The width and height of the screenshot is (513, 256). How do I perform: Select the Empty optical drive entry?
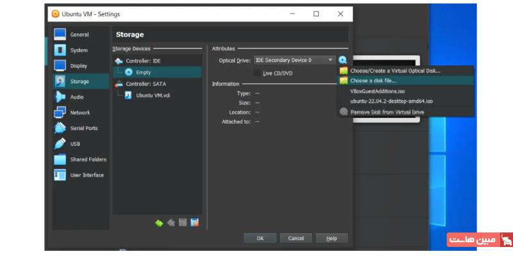click(143, 72)
